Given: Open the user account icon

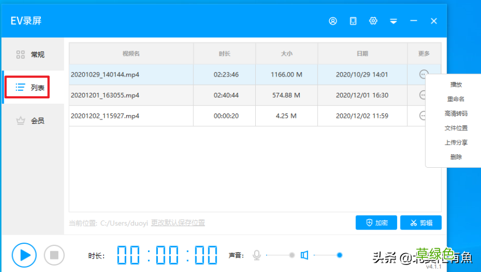Looking at the screenshot, I should pos(333,21).
